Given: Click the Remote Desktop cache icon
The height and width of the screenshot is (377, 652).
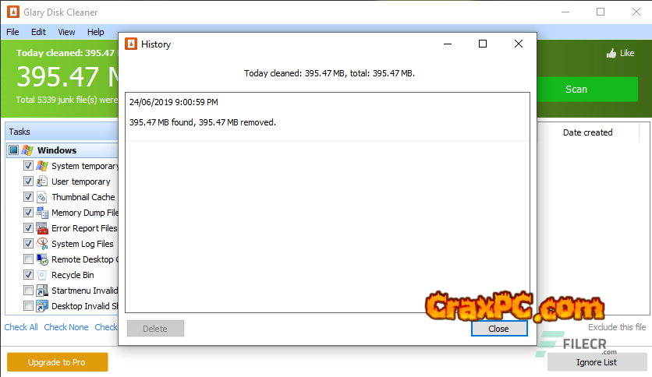Looking at the screenshot, I should [x=42, y=259].
